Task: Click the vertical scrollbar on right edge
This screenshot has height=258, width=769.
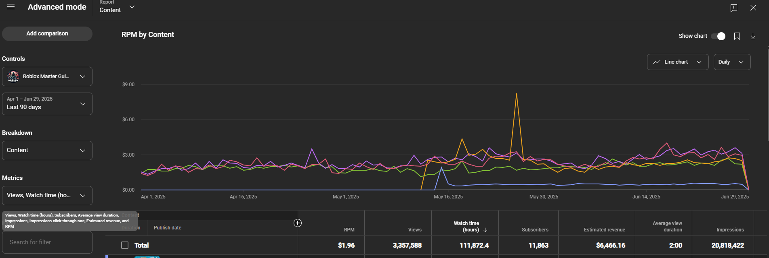Action: pyautogui.click(x=768, y=94)
